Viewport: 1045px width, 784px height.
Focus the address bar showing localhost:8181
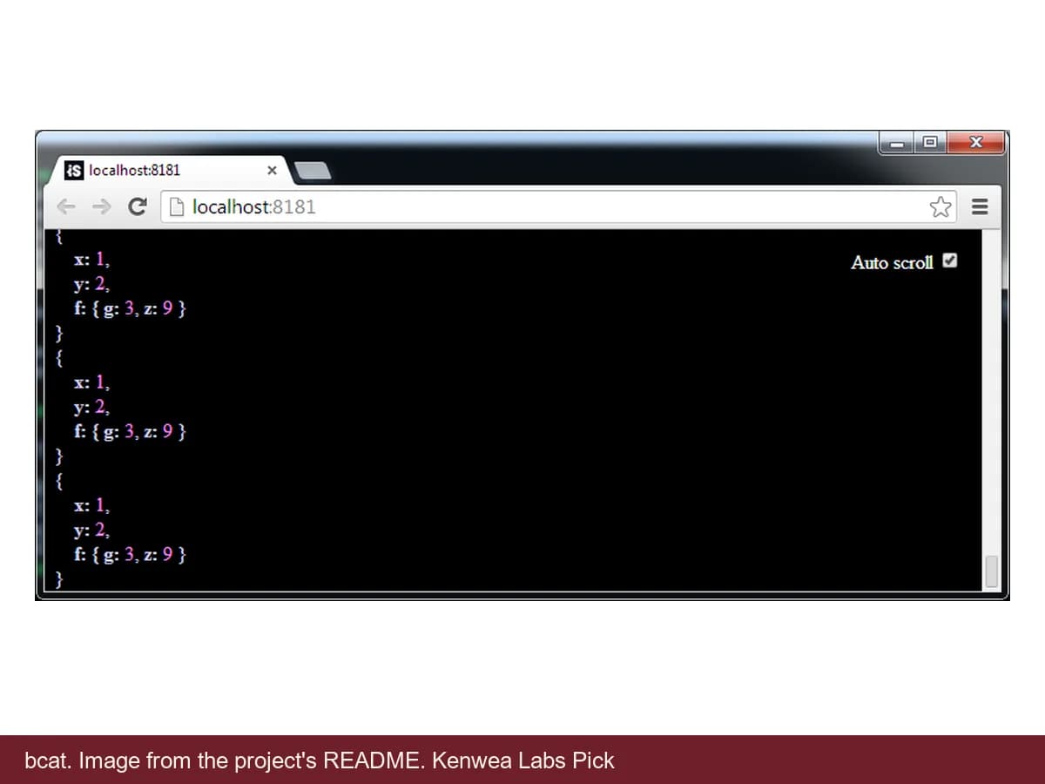coord(558,206)
